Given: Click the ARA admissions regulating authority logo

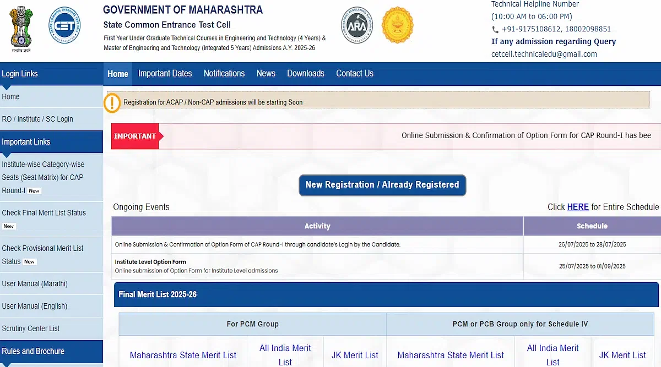Looking at the screenshot, I should (x=357, y=25).
